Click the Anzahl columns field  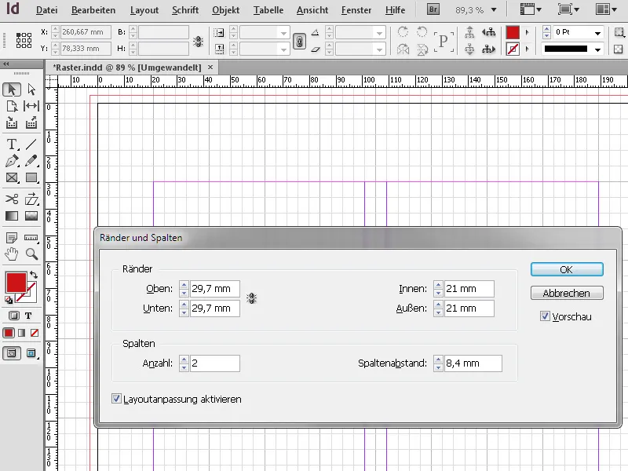click(x=214, y=363)
